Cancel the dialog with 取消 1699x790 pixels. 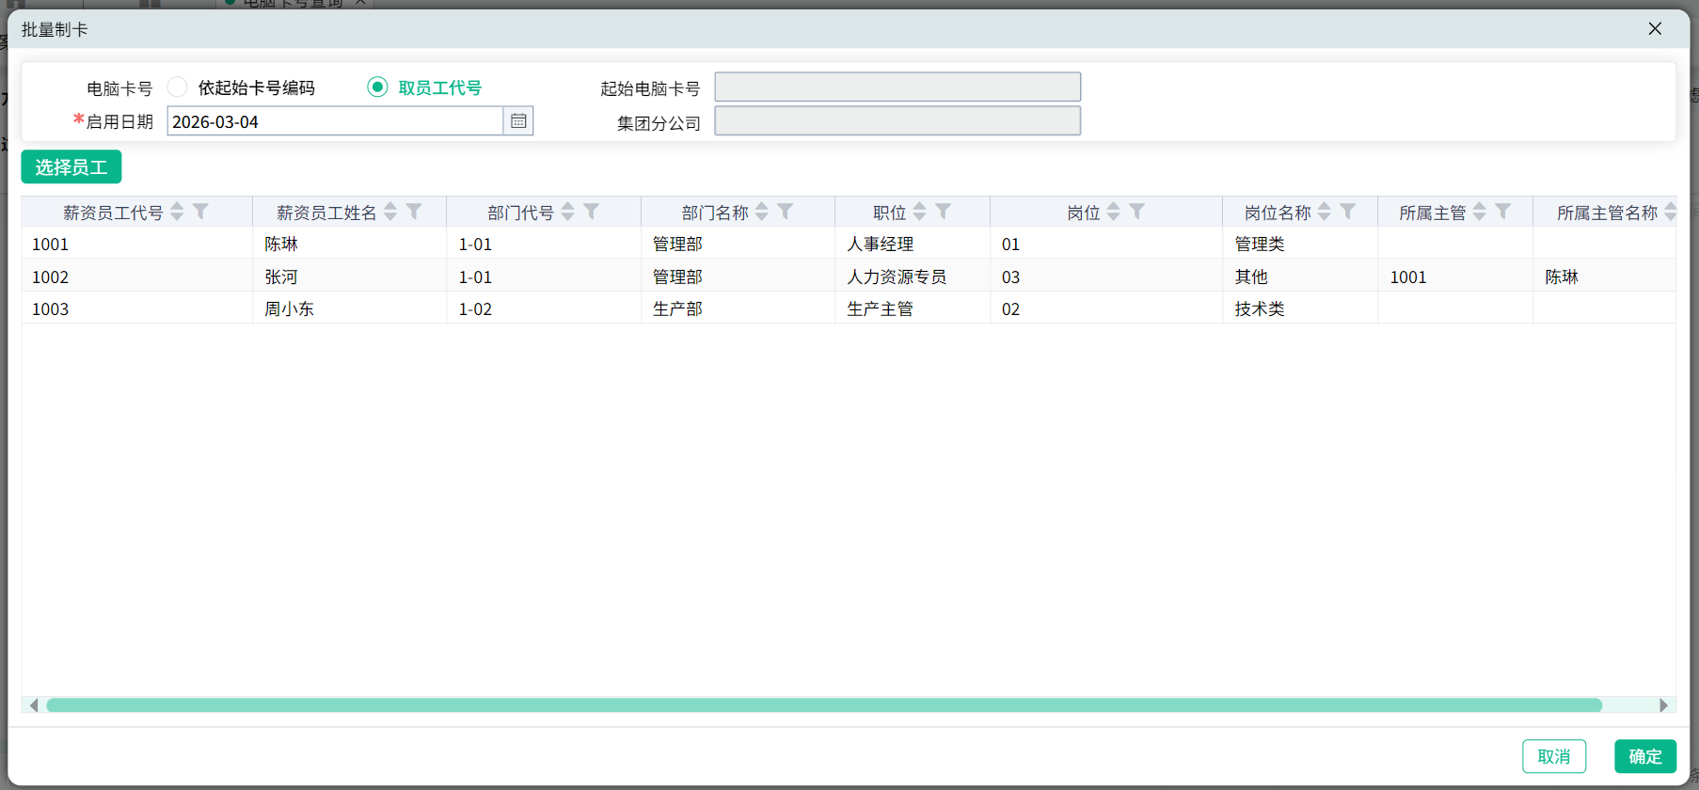coord(1553,756)
